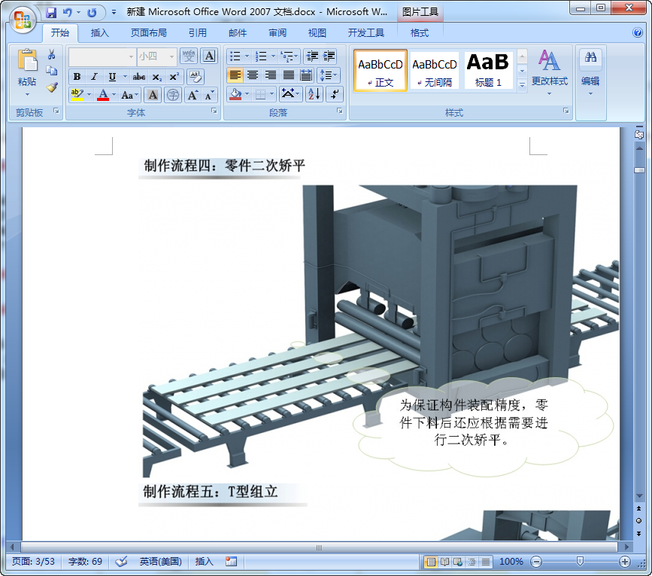Apply the 正文 (Normal) style
This screenshot has width=652, height=576.
(x=380, y=70)
